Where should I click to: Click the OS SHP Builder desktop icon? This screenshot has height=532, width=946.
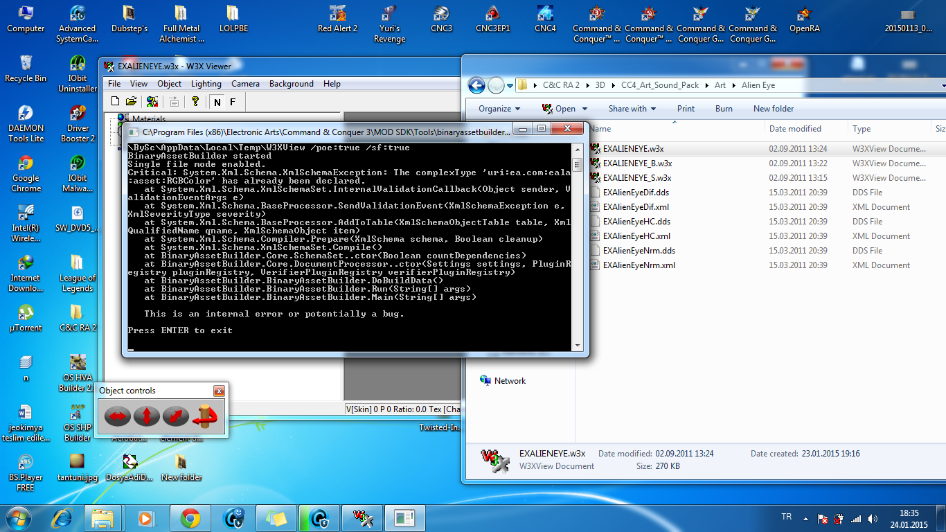[78, 422]
